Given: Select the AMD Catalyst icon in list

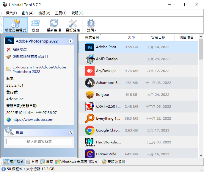Looking at the screenshot, I should pos(90,59).
